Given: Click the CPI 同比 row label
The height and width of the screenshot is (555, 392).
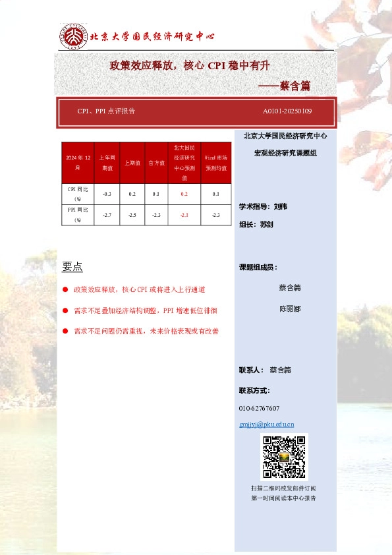Looking at the screenshot, I should coord(78,194).
